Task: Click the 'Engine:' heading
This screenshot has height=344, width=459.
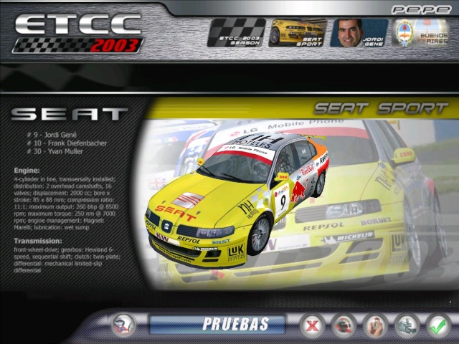Action: coord(27,171)
